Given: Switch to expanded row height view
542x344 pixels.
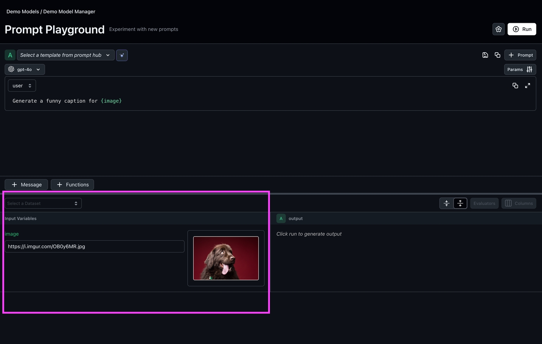Looking at the screenshot, I should click(460, 203).
